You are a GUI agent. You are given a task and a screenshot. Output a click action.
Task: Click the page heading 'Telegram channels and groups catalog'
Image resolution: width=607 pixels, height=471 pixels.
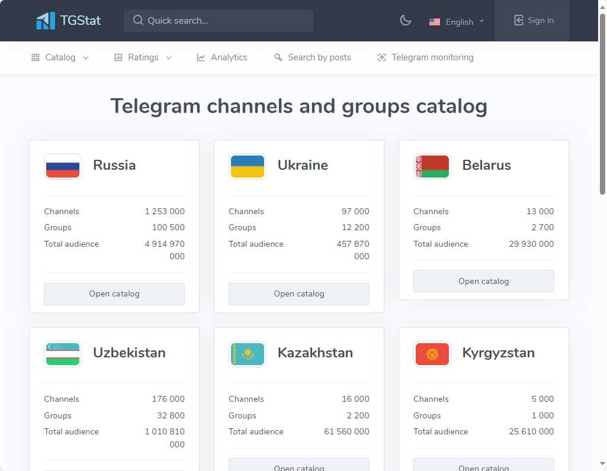pos(299,107)
